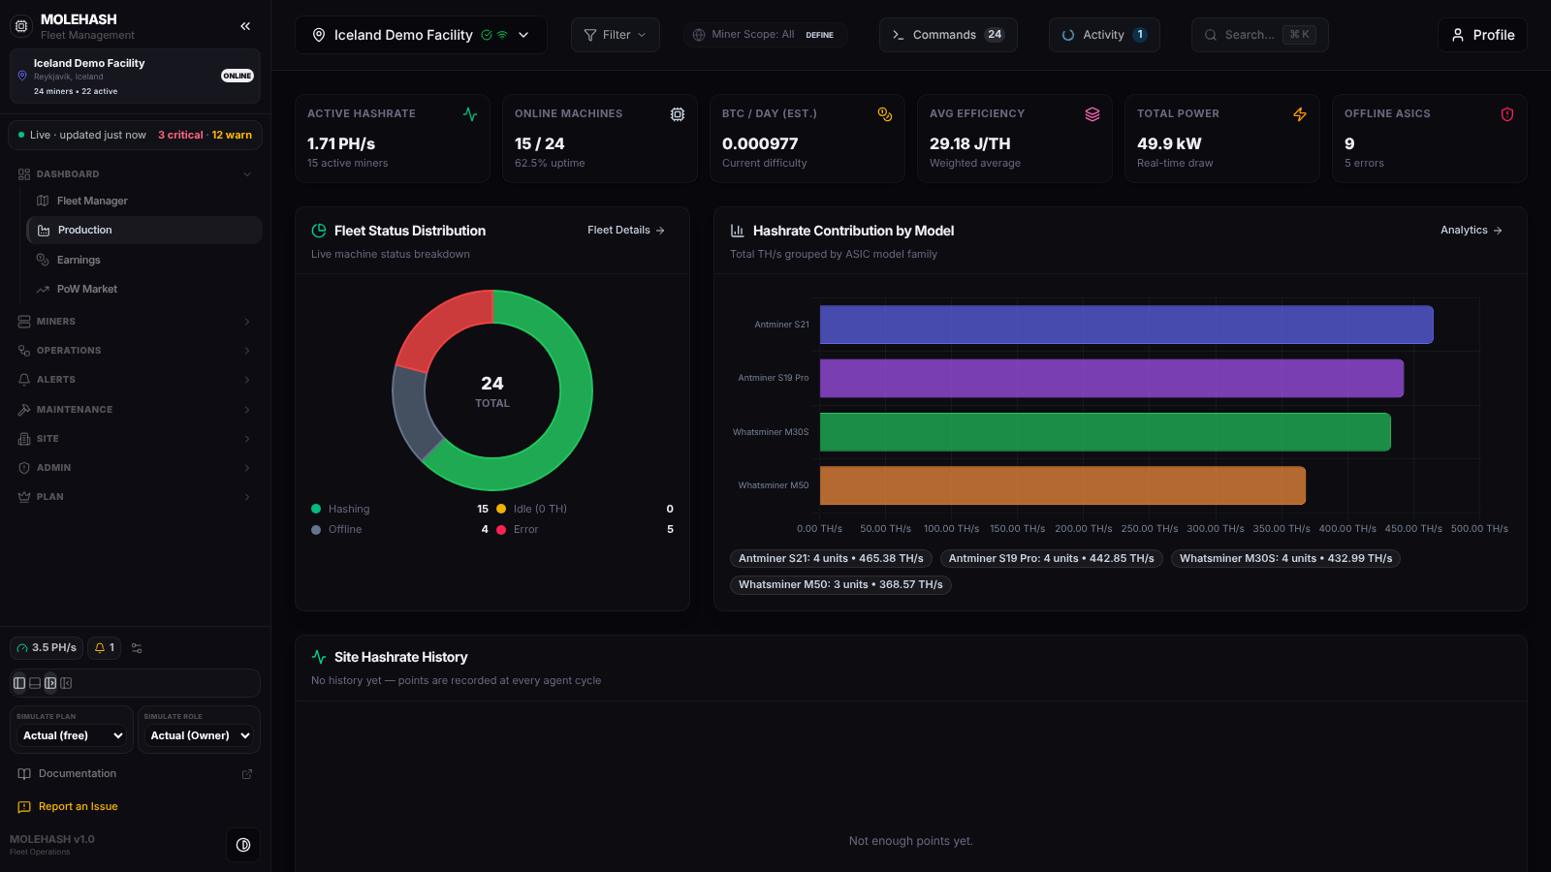The image size is (1551, 872).
Task: Collapse the sidebar with double-chevron icon
Action: pyautogui.click(x=245, y=26)
